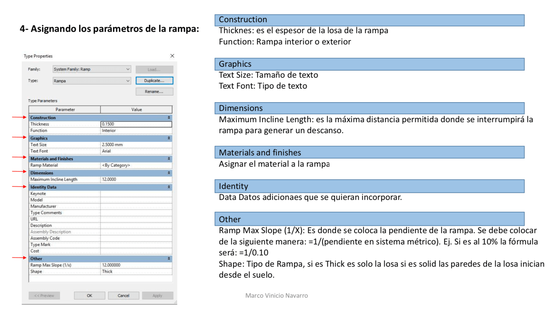Click the greyed Apply button
Viewport: 553px width, 309px height.
click(157, 295)
